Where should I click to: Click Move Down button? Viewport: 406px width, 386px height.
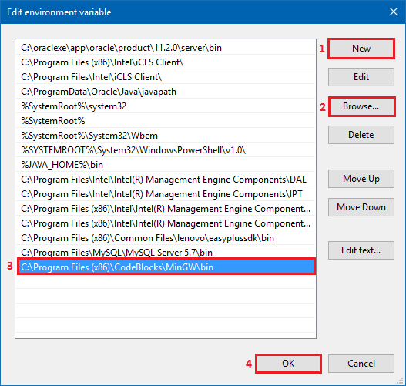[361, 207]
